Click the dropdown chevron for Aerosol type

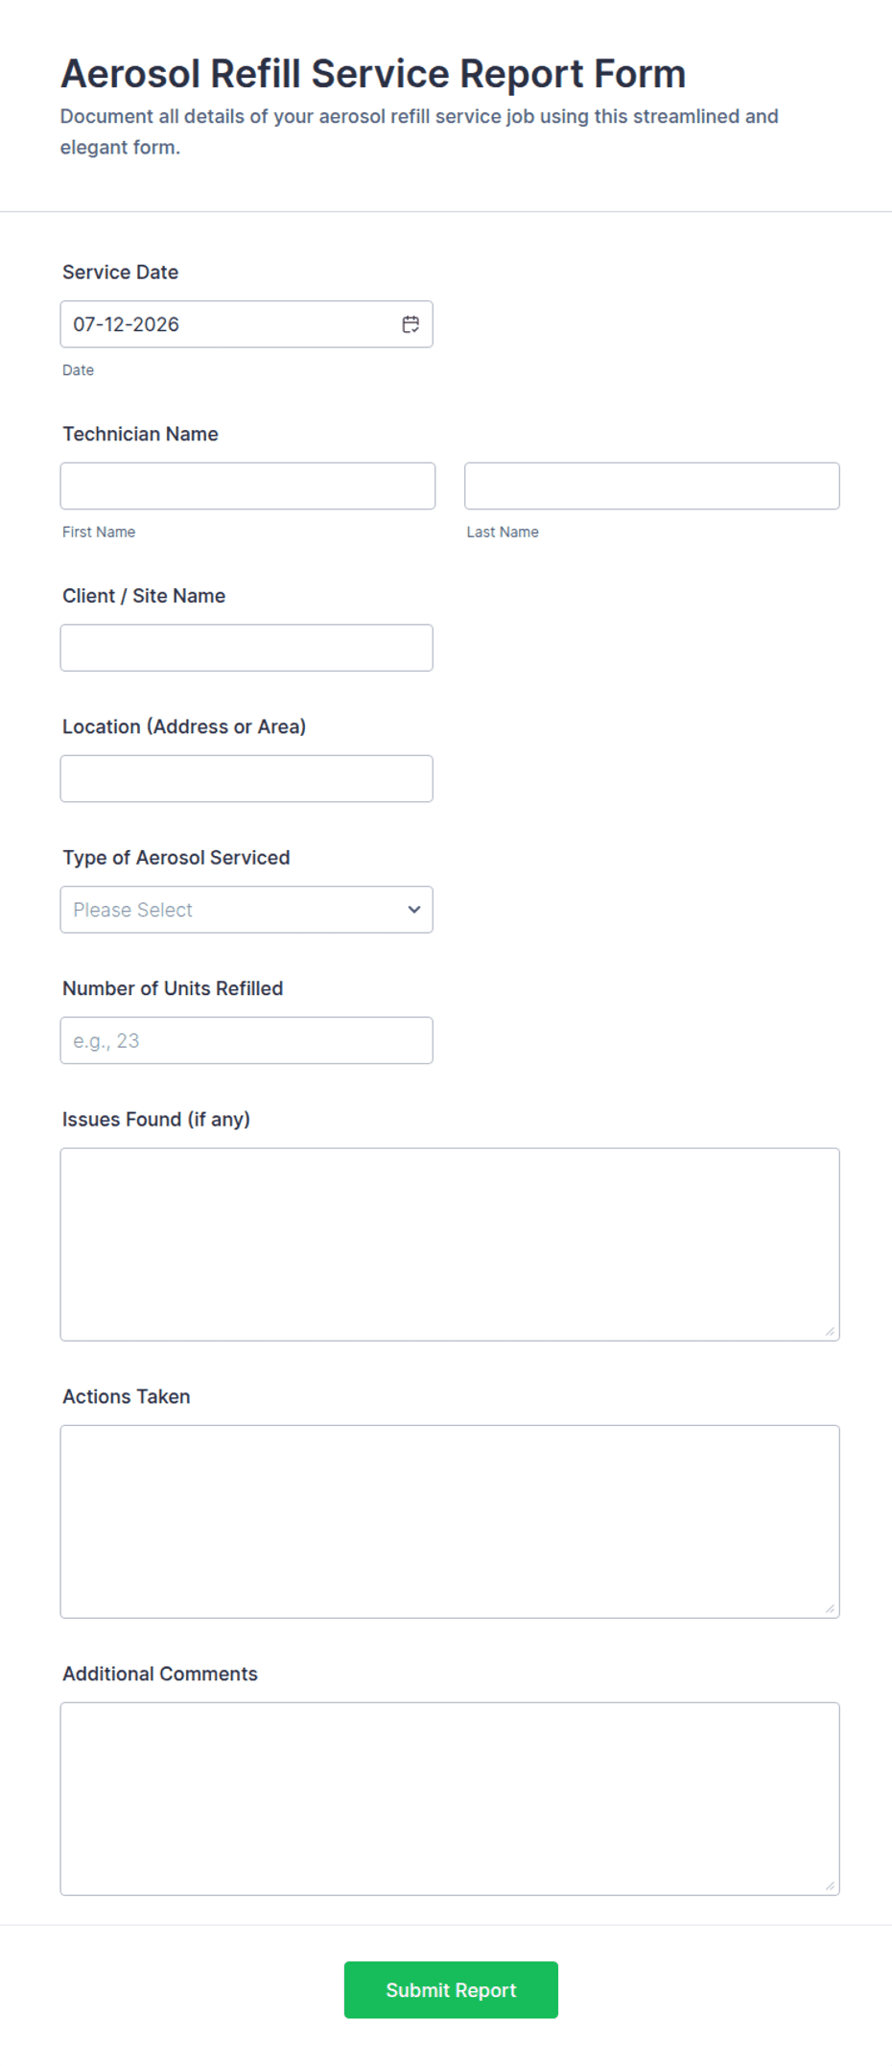coord(414,910)
